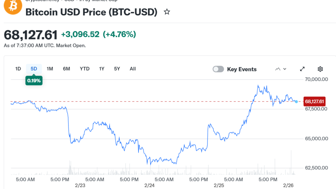Click the blue current price dot
This screenshot has height=189, width=336.
coord(296,102)
